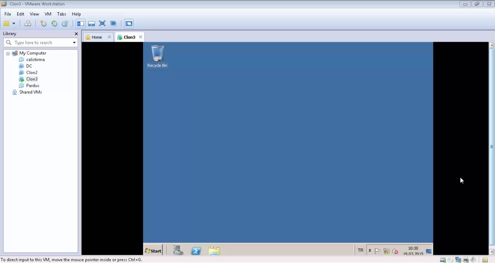
Task: Select the Pardus virtual machine
Action: pos(32,86)
